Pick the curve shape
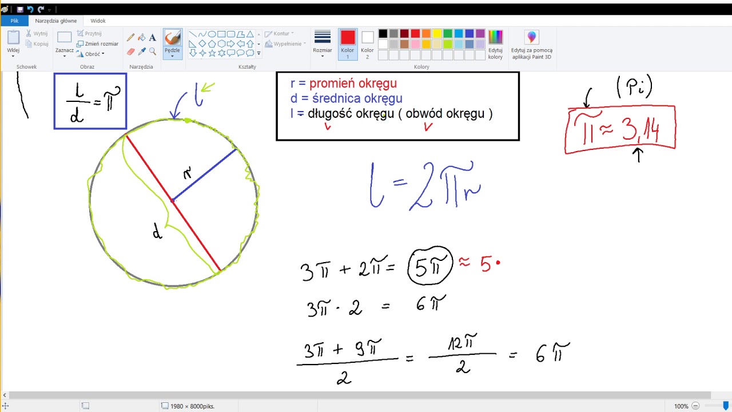 pyautogui.click(x=202, y=34)
